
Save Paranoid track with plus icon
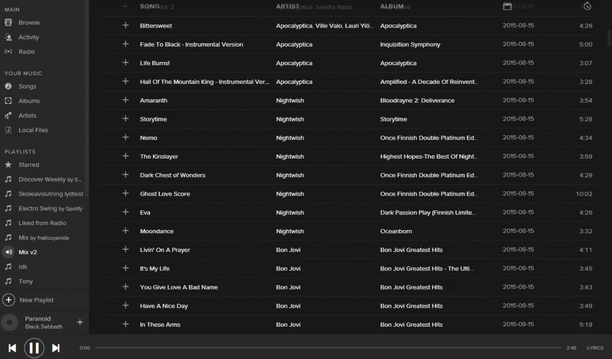pos(80,322)
